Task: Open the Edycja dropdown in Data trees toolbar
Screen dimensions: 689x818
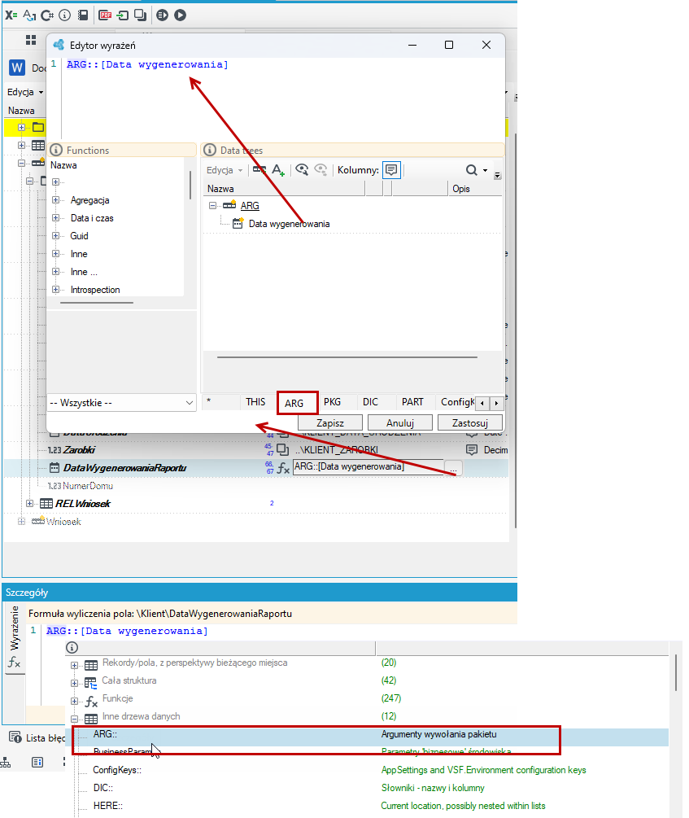Action: (225, 170)
